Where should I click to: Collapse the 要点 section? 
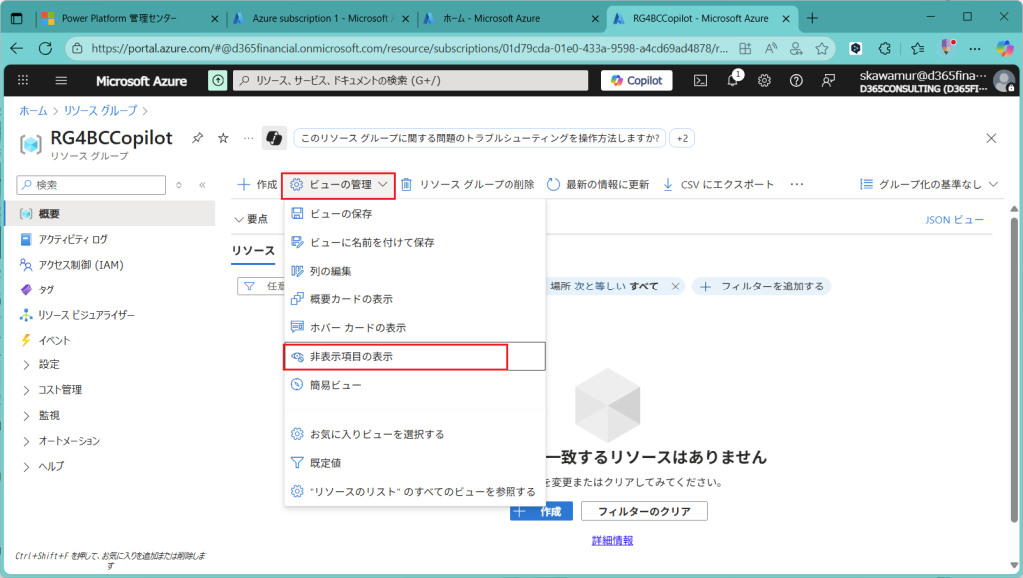tap(251, 219)
